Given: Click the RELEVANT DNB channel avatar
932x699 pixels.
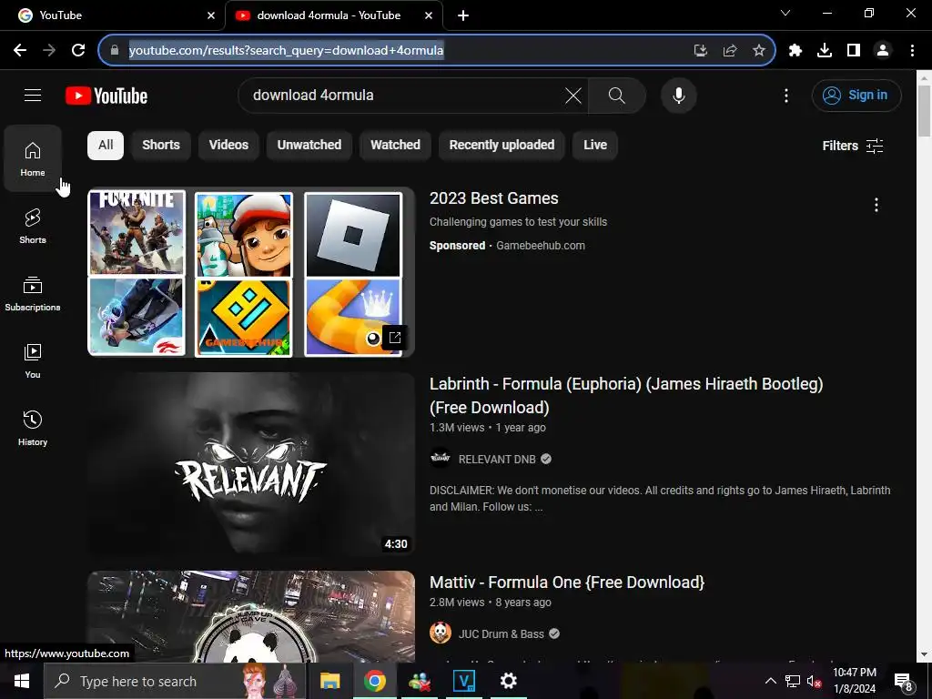Looking at the screenshot, I should tap(441, 458).
